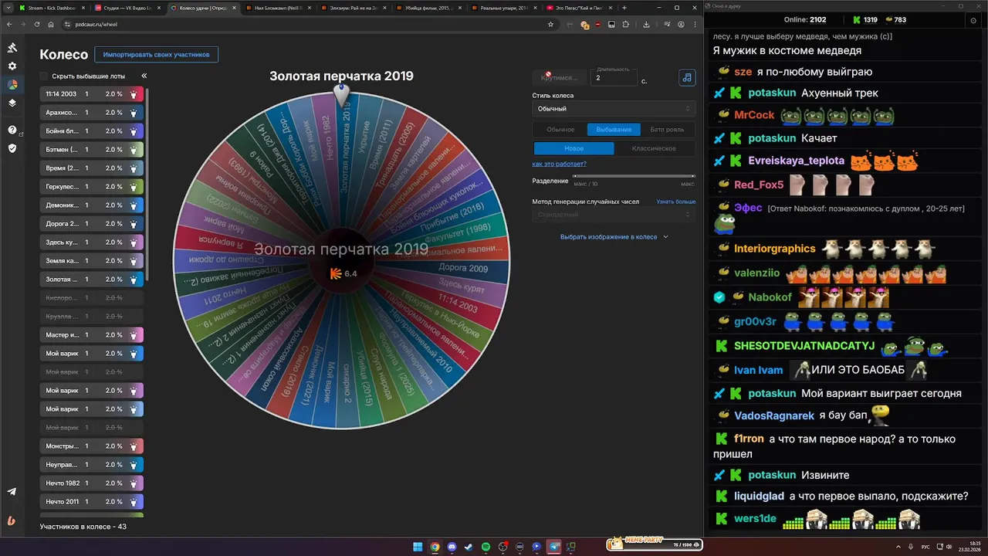Click username 'potaskun' on 'Ахуенный трек' message

[772, 93]
